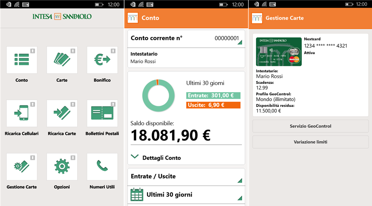Click the Profilo GeoControl Mondo (illimitato) value
Screen dimensions: 372x206
276,99
